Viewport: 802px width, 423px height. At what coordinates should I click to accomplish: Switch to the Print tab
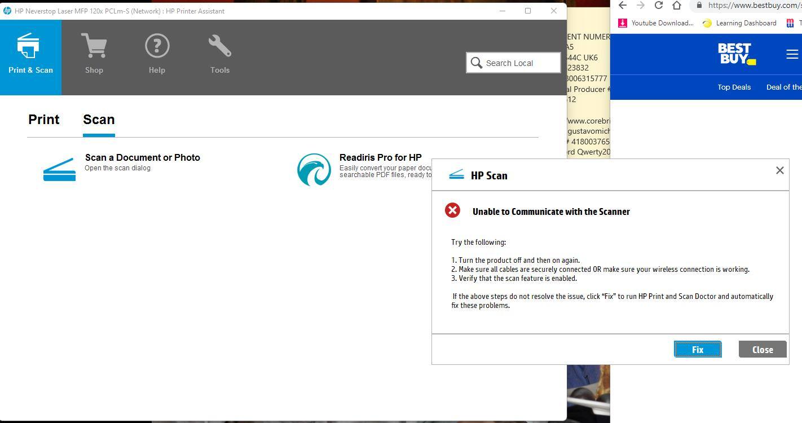(x=44, y=120)
